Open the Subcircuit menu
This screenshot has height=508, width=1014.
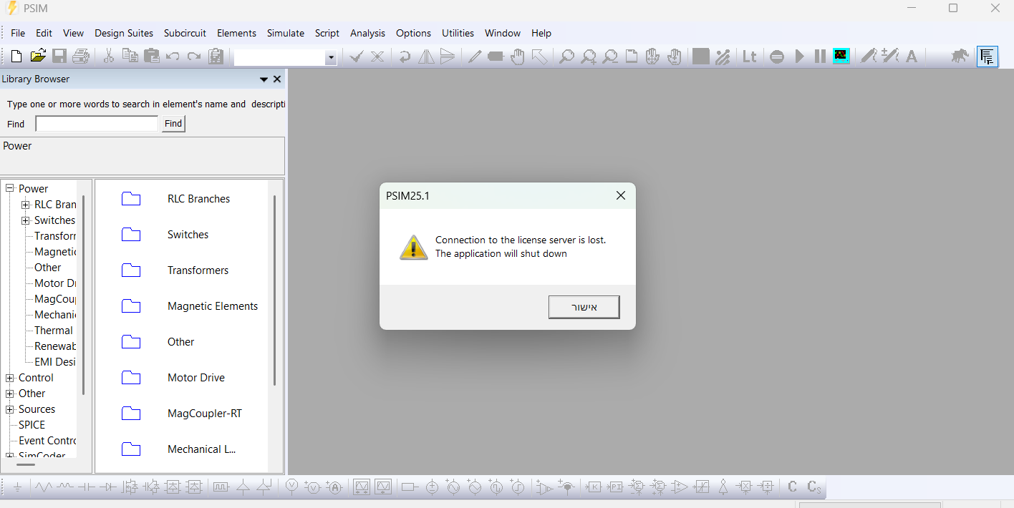click(185, 33)
